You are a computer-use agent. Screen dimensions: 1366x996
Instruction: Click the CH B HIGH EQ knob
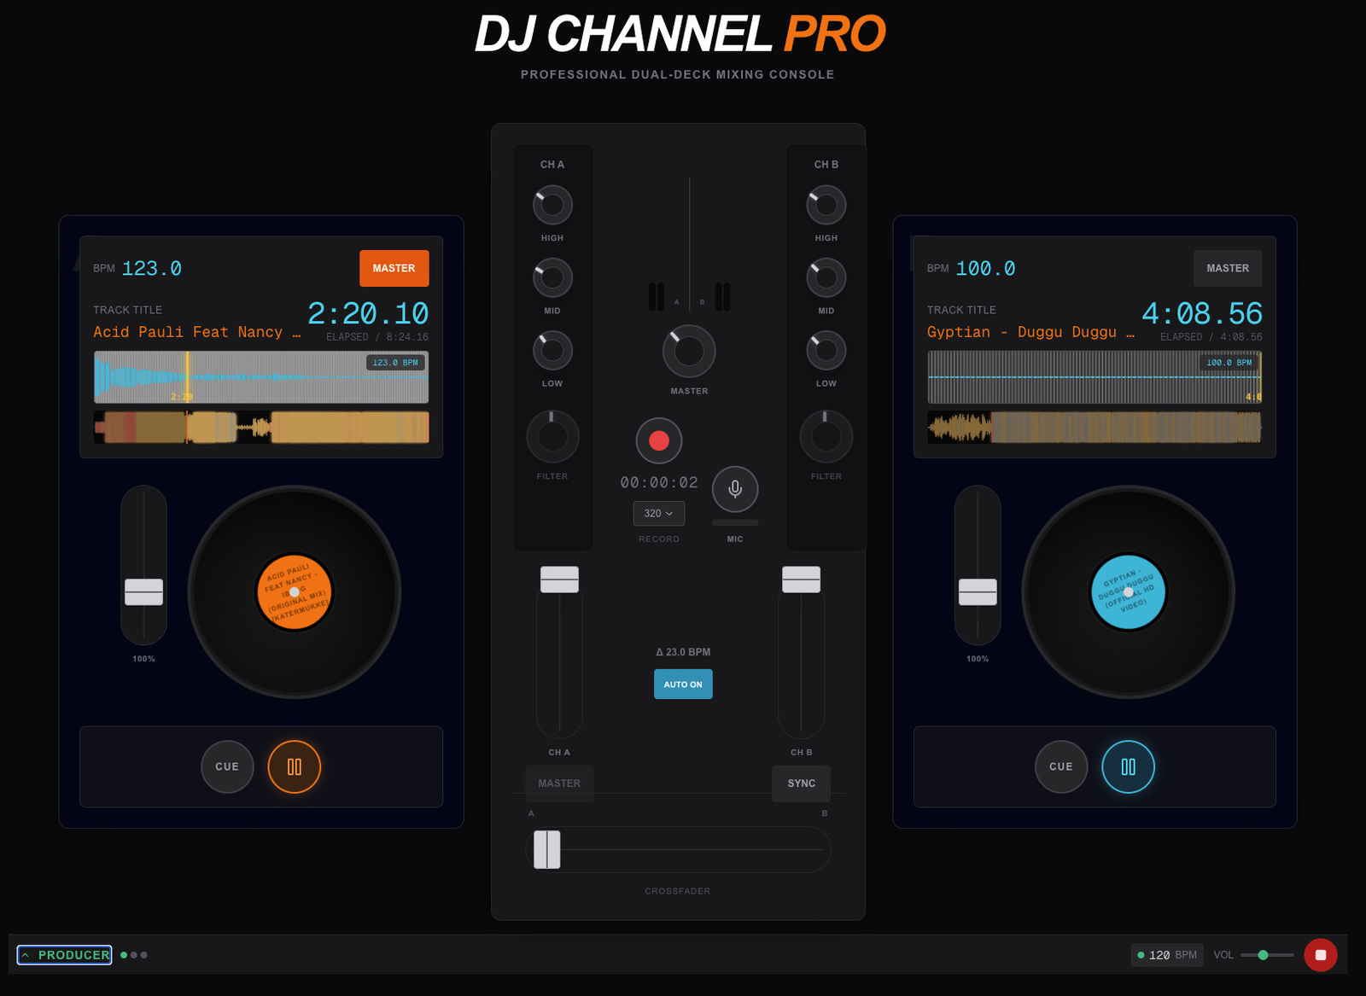(826, 205)
